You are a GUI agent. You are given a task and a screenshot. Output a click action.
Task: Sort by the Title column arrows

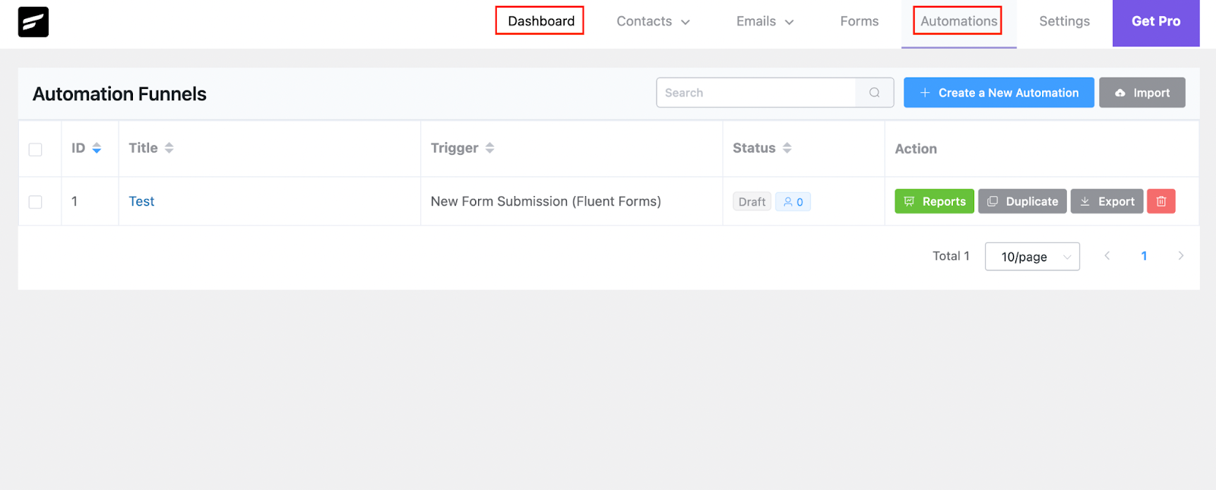[x=169, y=148]
